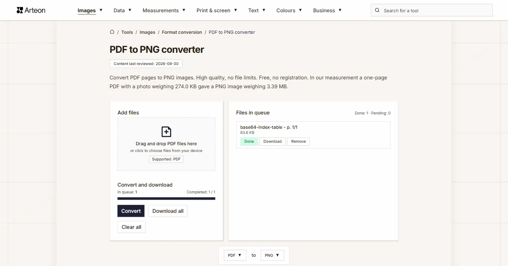Open the Text menu
This screenshot has height=266, width=508.
(x=257, y=11)
